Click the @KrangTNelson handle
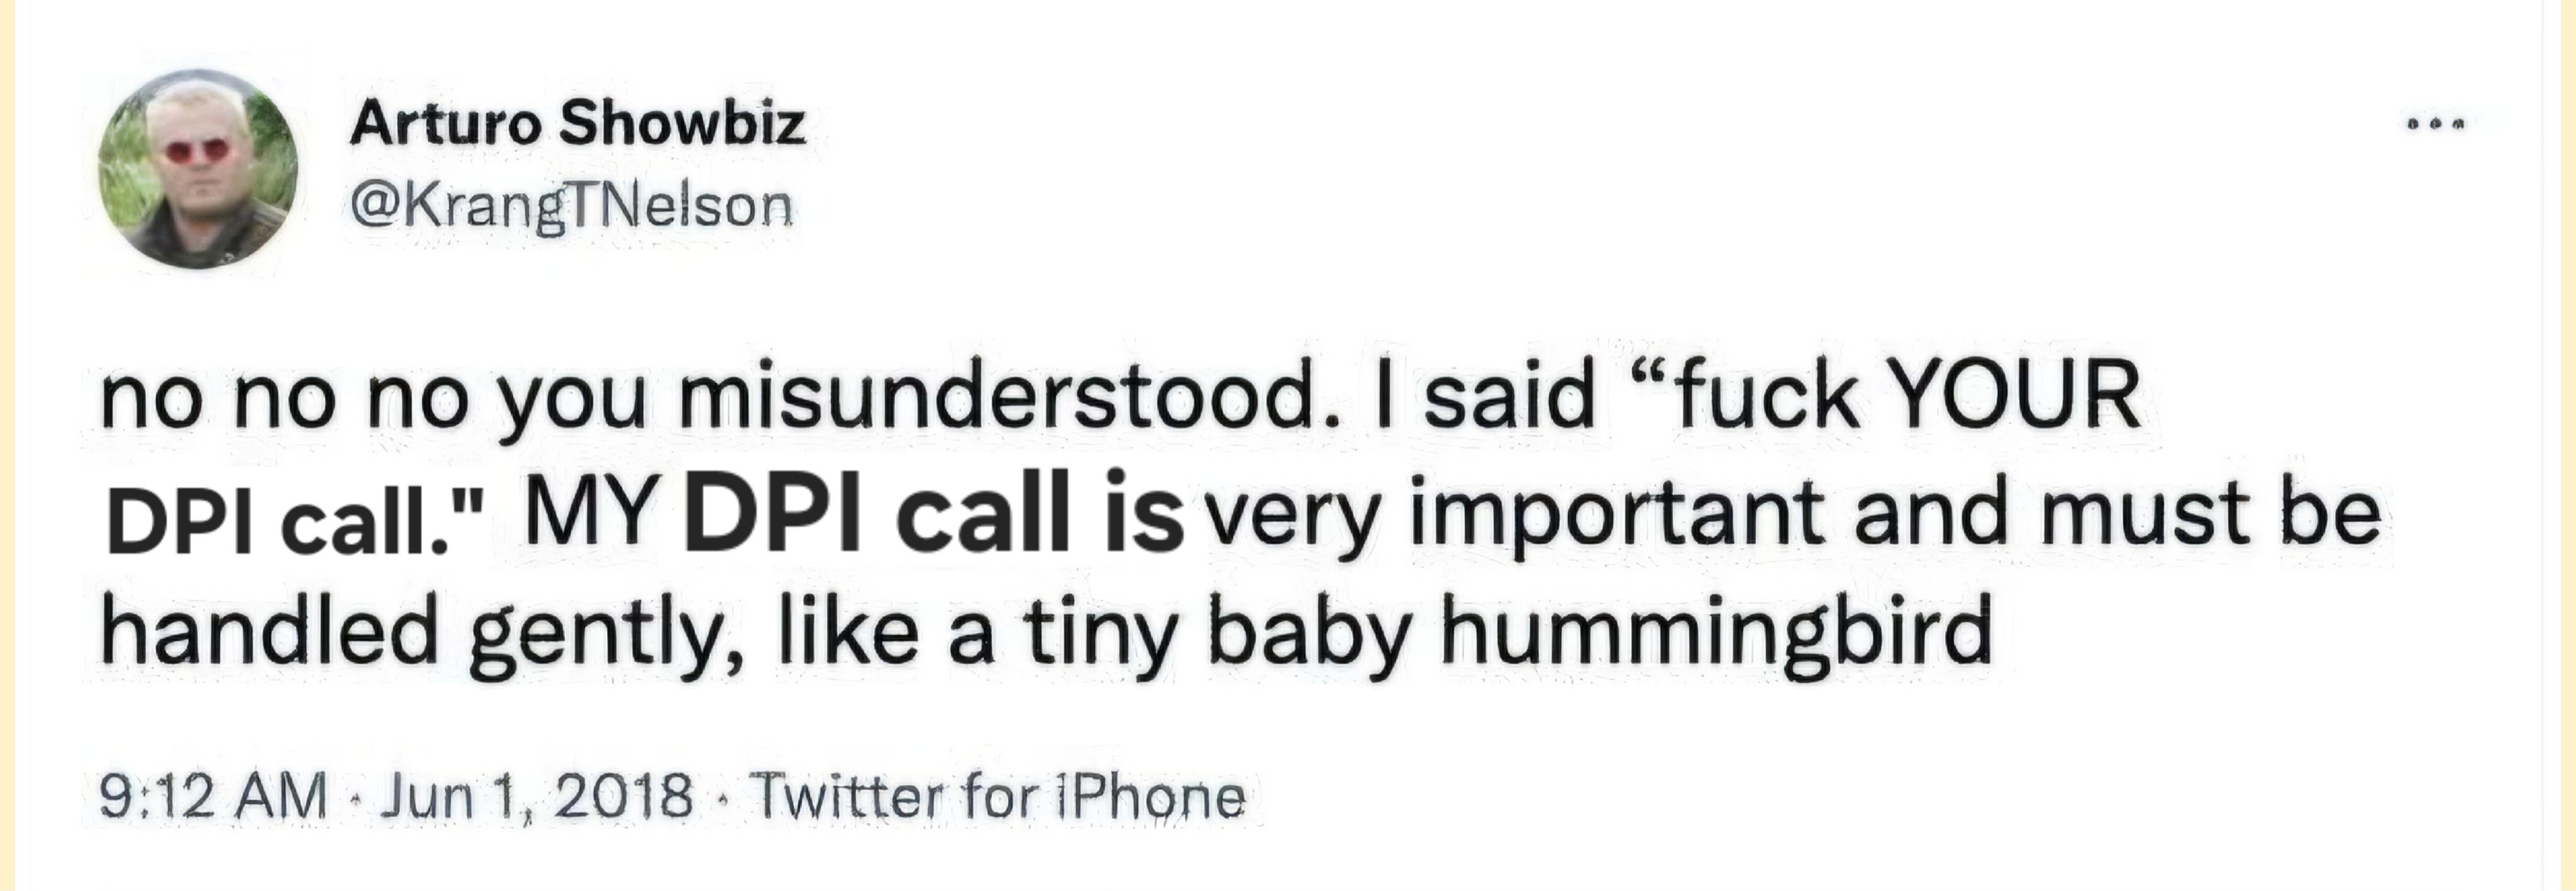2576x891 pixels. click(571, 206)
